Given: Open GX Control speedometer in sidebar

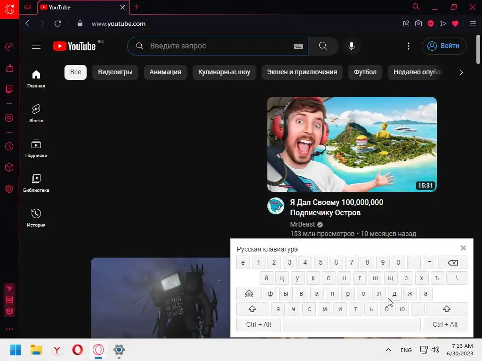Looking at the screenshot, I should click(x=9, y=47).
